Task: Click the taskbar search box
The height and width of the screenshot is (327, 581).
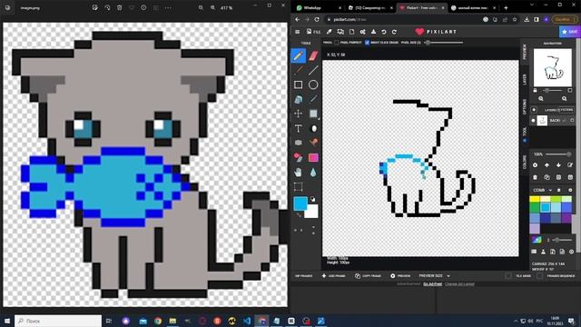Action: [x=58, y=321]
